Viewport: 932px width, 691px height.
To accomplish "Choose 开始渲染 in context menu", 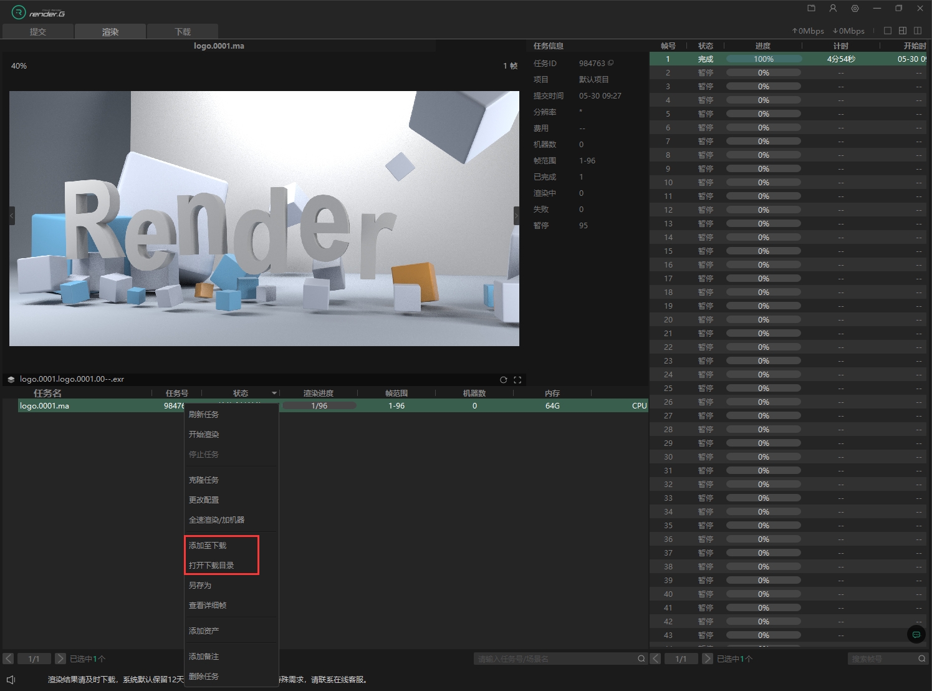I will 204,435.
